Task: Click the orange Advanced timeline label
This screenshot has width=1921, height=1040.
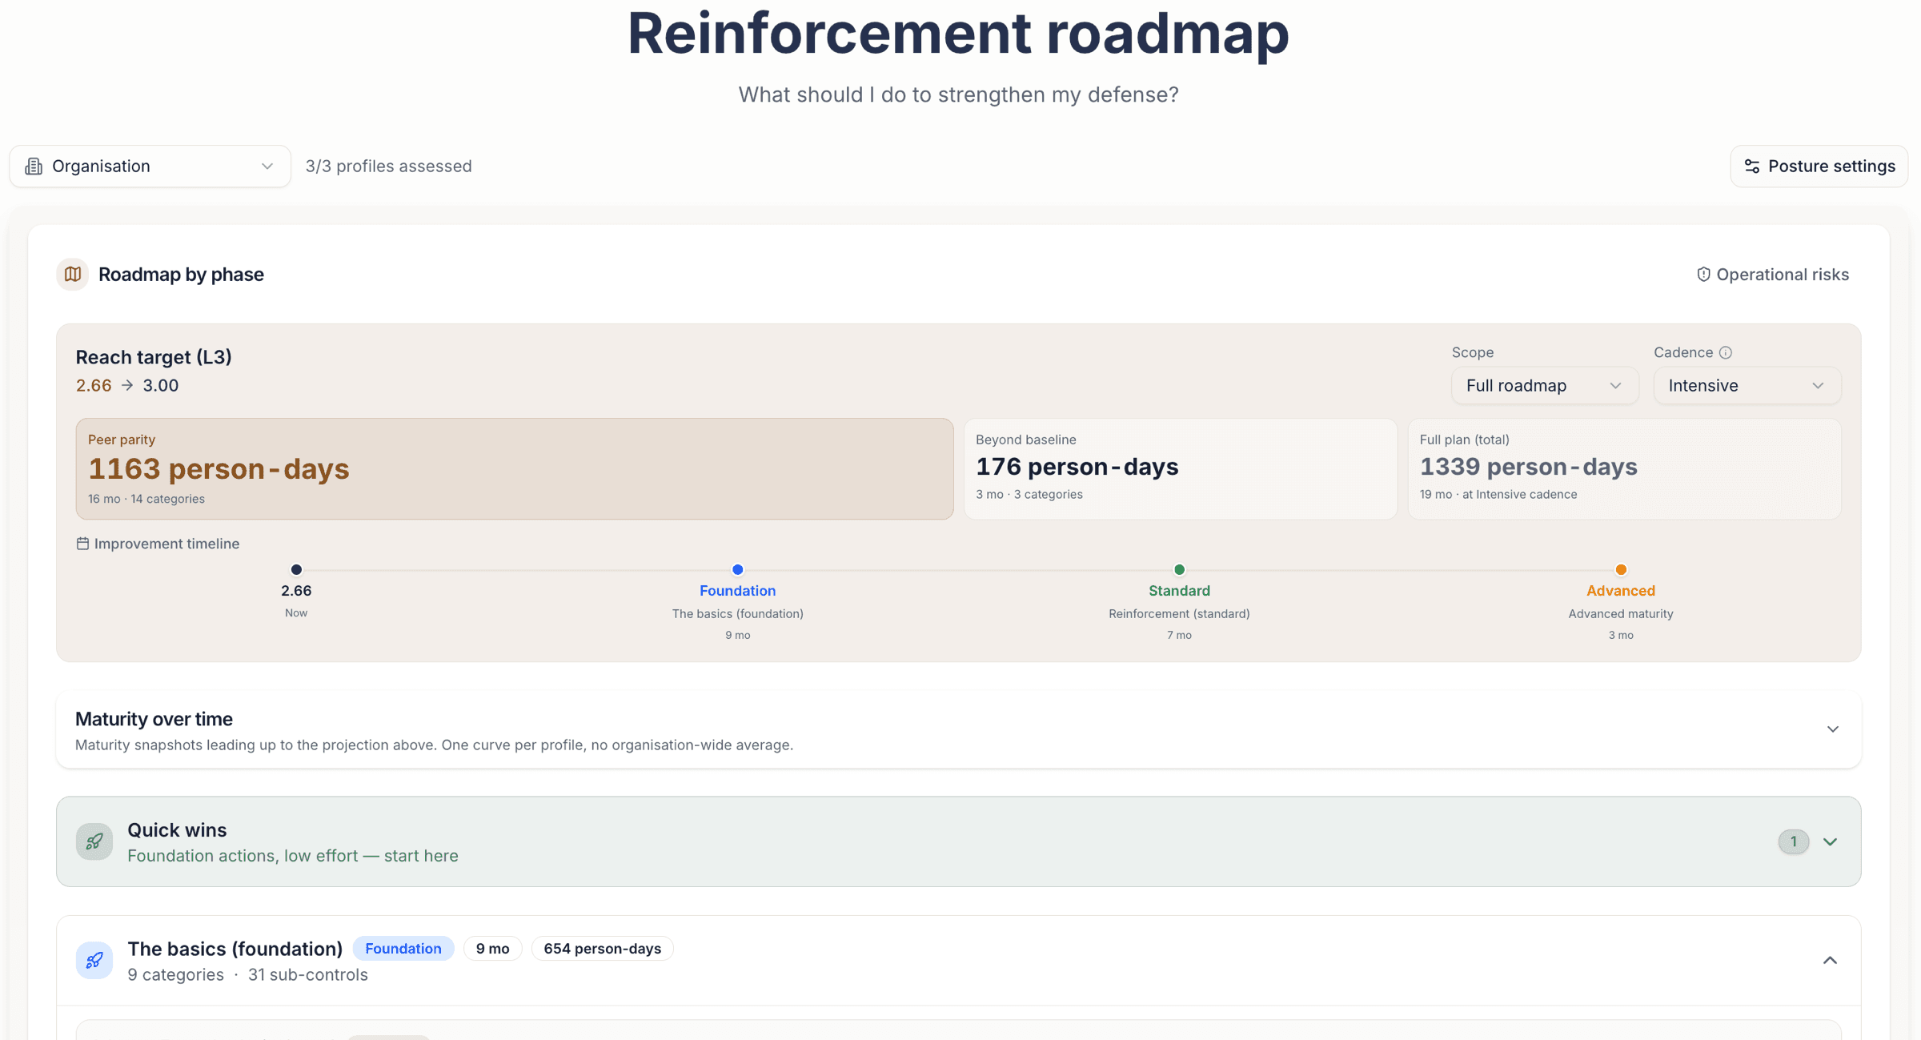Action: (1621, 590)
